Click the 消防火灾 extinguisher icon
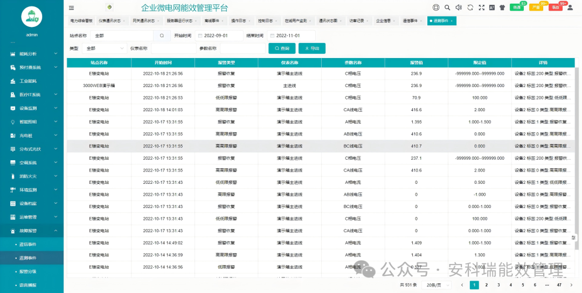582x293 pixels. pyautogui.click(x=12, y=176)
